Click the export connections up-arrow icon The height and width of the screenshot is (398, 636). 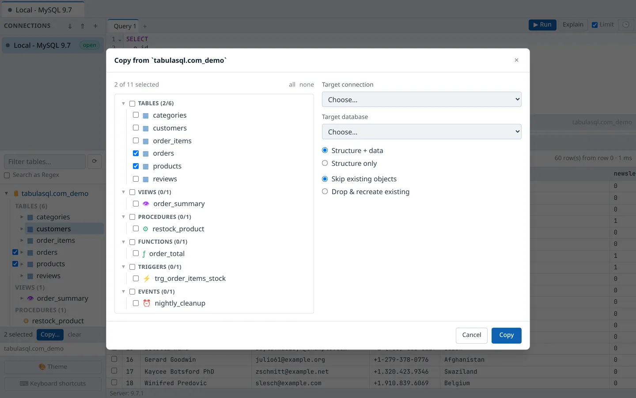(x=83, y=26)
